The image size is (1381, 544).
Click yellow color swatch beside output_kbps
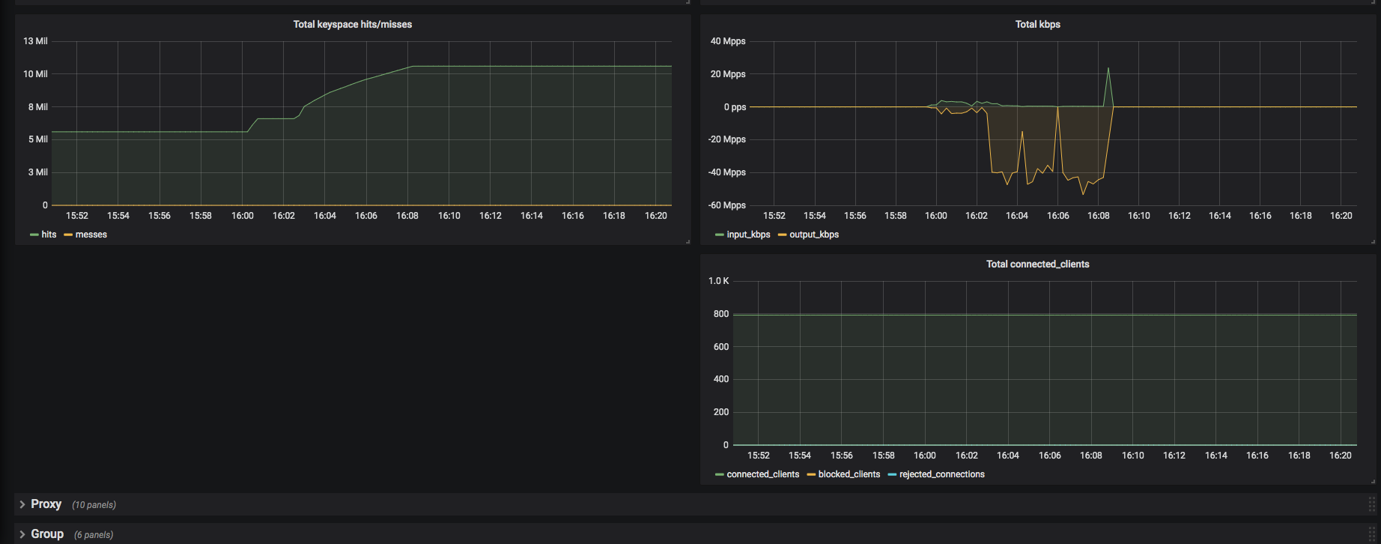pos(782,235)
